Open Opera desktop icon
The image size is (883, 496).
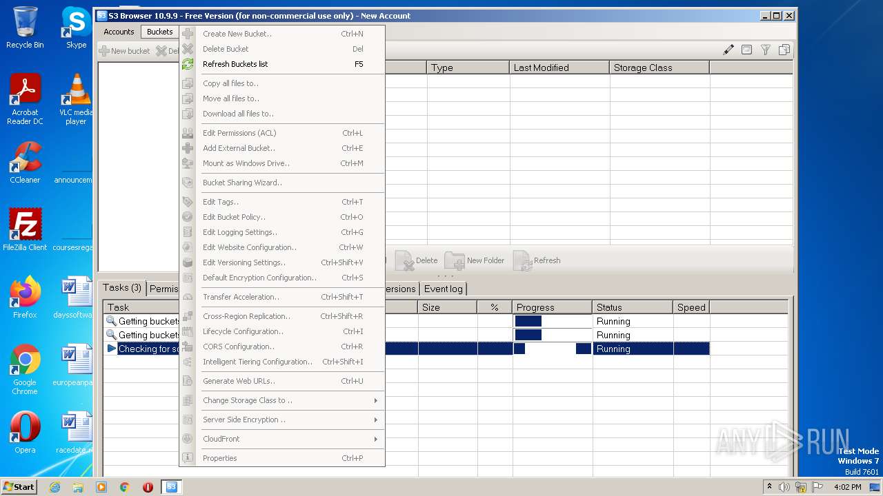[25, 433]
